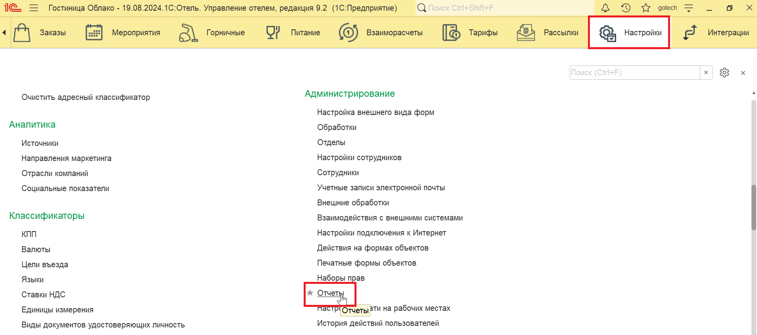757x335 pixels.
Task: Open Социальные показатели
Action: click(x=65, y=188)
